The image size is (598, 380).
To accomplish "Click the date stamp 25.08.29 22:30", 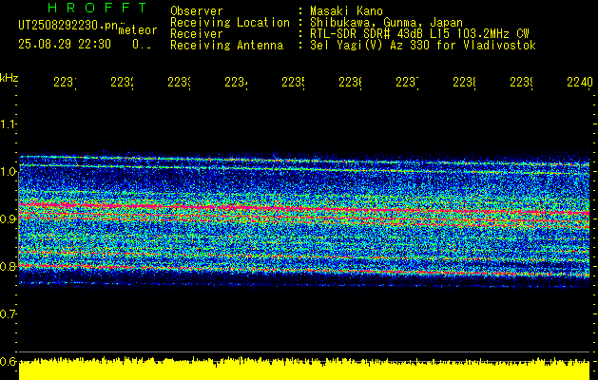I will (65, 45).
